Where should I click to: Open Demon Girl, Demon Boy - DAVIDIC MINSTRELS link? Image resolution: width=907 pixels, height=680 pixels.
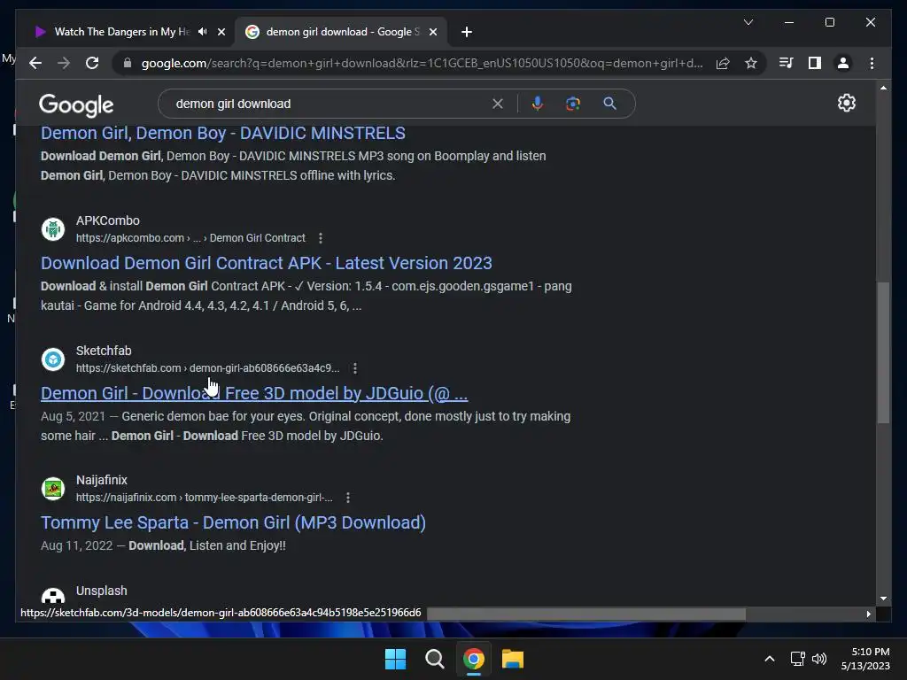click(222, 133)
